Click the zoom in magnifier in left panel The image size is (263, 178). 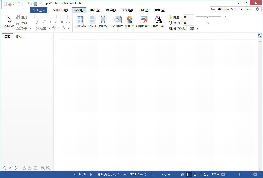(48, 168)
